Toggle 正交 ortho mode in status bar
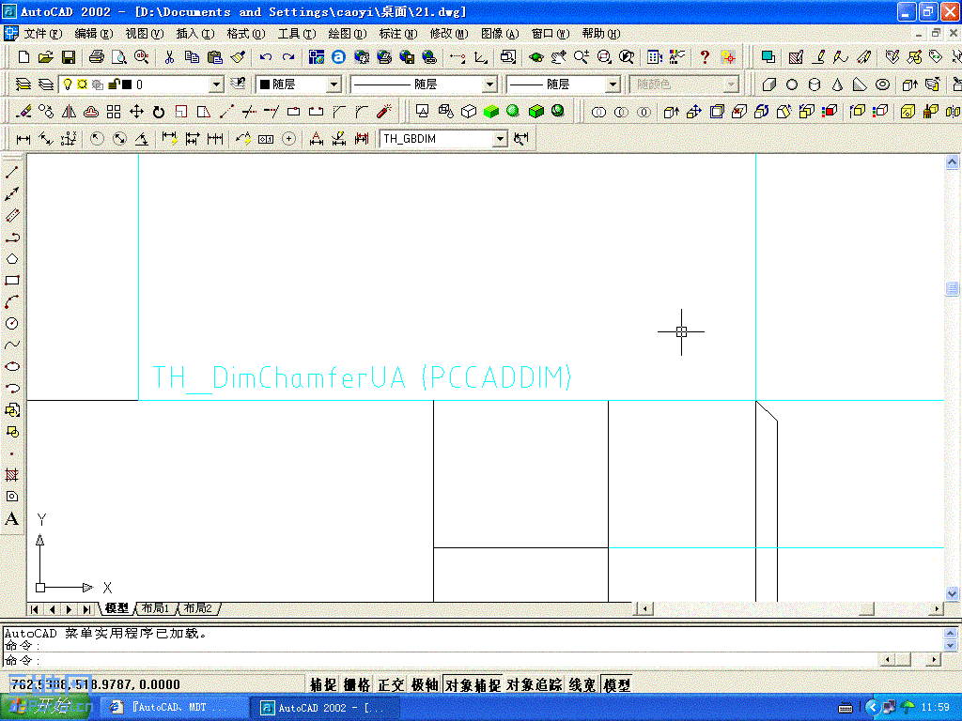962x721 pixels. (x=390, y=684)
